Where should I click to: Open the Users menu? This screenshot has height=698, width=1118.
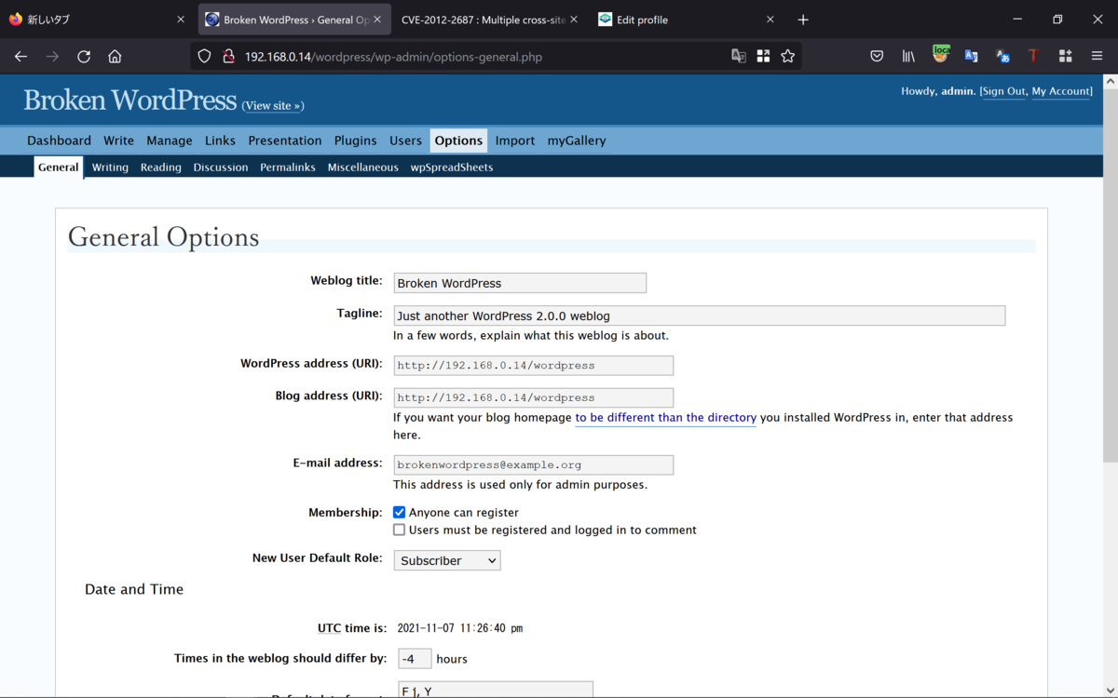click(405, 141)
